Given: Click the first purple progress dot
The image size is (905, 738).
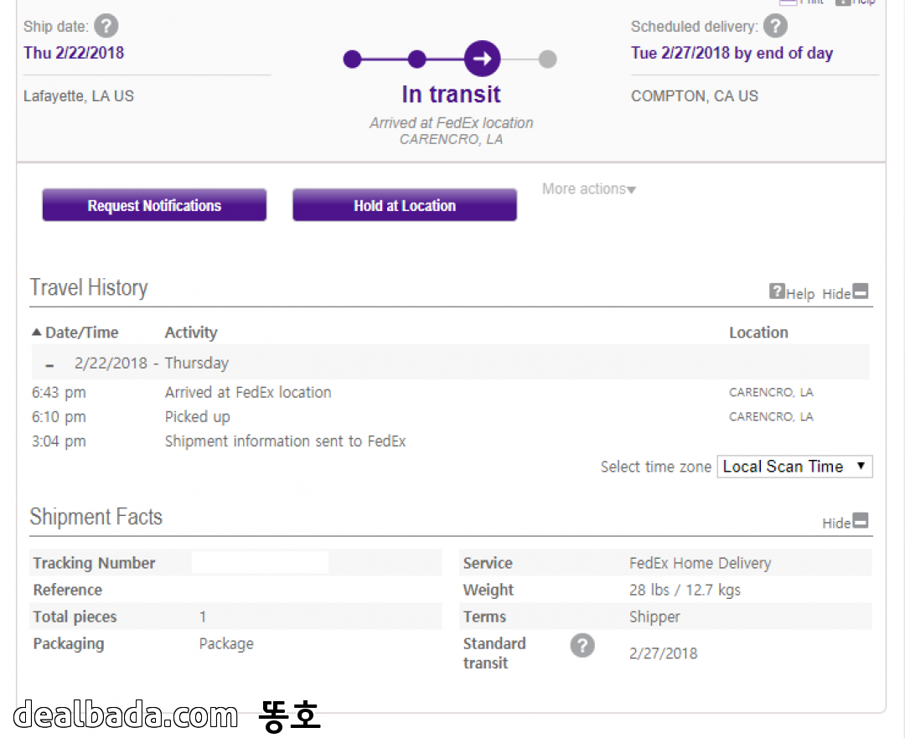Looking at the screenshot, I should tap(352, 59).
